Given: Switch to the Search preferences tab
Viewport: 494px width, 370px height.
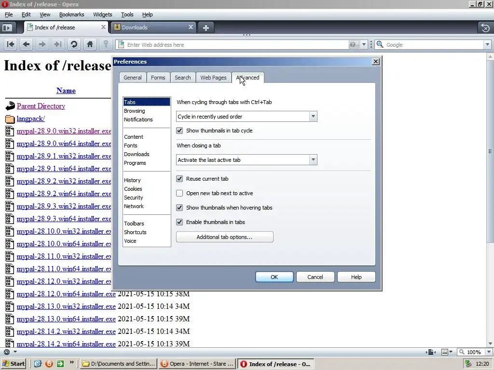Looking at the screenshot, I should tap(183, 78).
